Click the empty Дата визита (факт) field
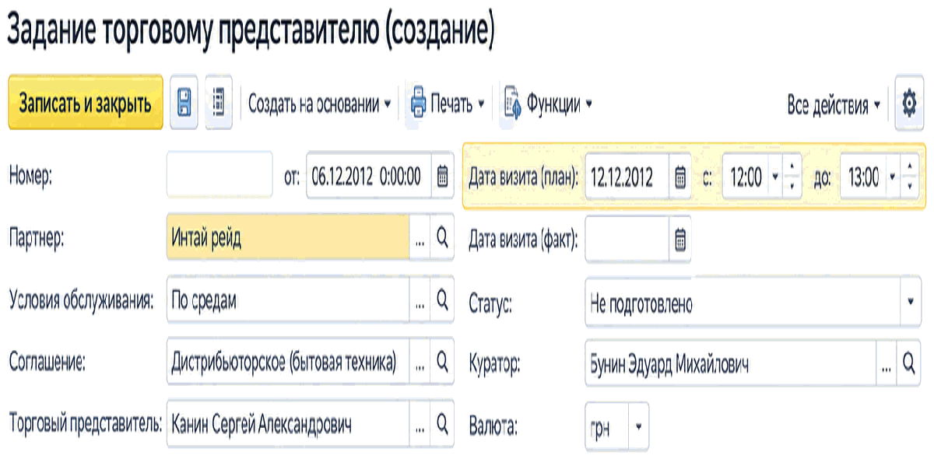 point(627,239)
